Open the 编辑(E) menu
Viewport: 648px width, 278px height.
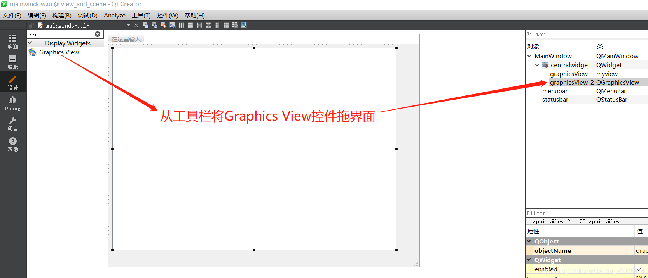coord(37,16)
